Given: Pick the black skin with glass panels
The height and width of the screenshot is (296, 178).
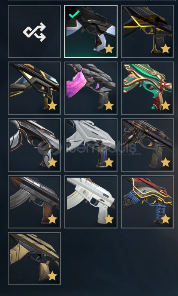Looking at the screenshot, I should click(x=34, y=88).
